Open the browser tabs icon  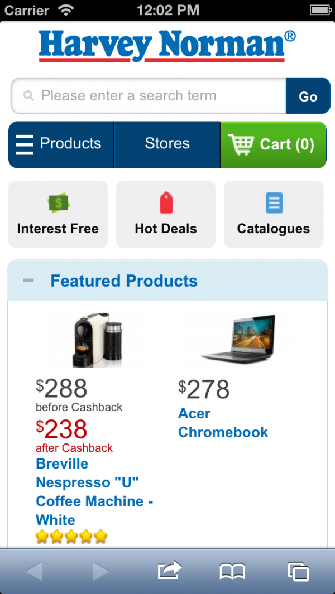[x=298, y=571]
